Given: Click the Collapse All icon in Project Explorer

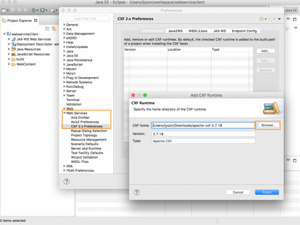Looking at the screenshot, I should coord(47,29).
